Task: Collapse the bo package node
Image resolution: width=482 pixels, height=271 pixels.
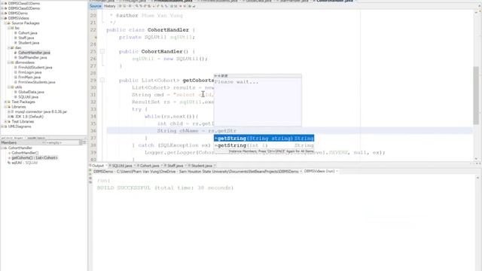Action: (9, 28)
